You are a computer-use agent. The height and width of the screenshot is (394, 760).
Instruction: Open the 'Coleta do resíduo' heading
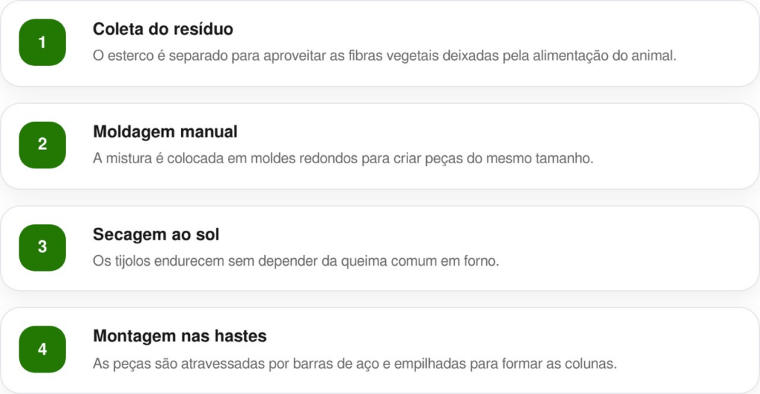click(x=163, y=29)
